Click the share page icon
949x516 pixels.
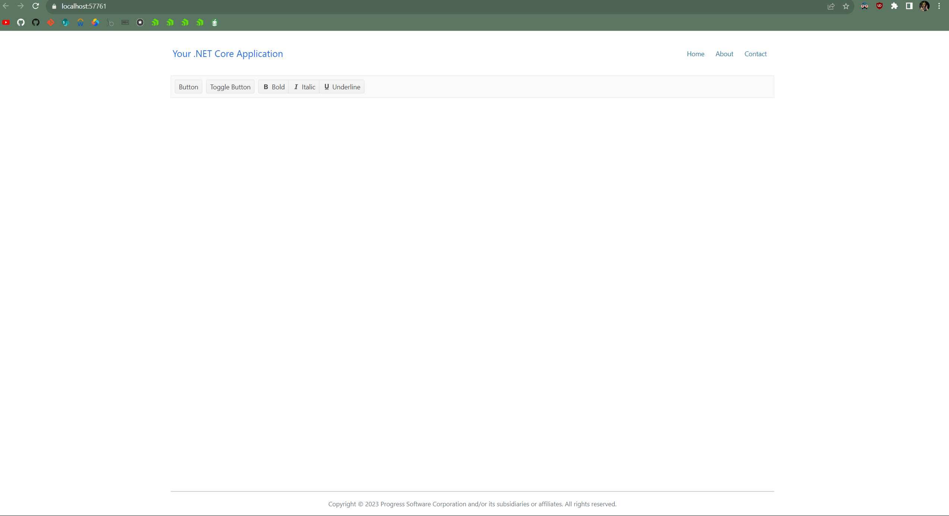coord(831,6)
